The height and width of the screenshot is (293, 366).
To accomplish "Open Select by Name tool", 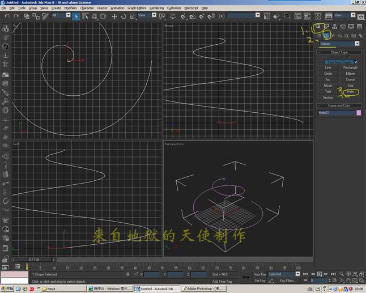I will pyautogui.click(x=85, y=16).
